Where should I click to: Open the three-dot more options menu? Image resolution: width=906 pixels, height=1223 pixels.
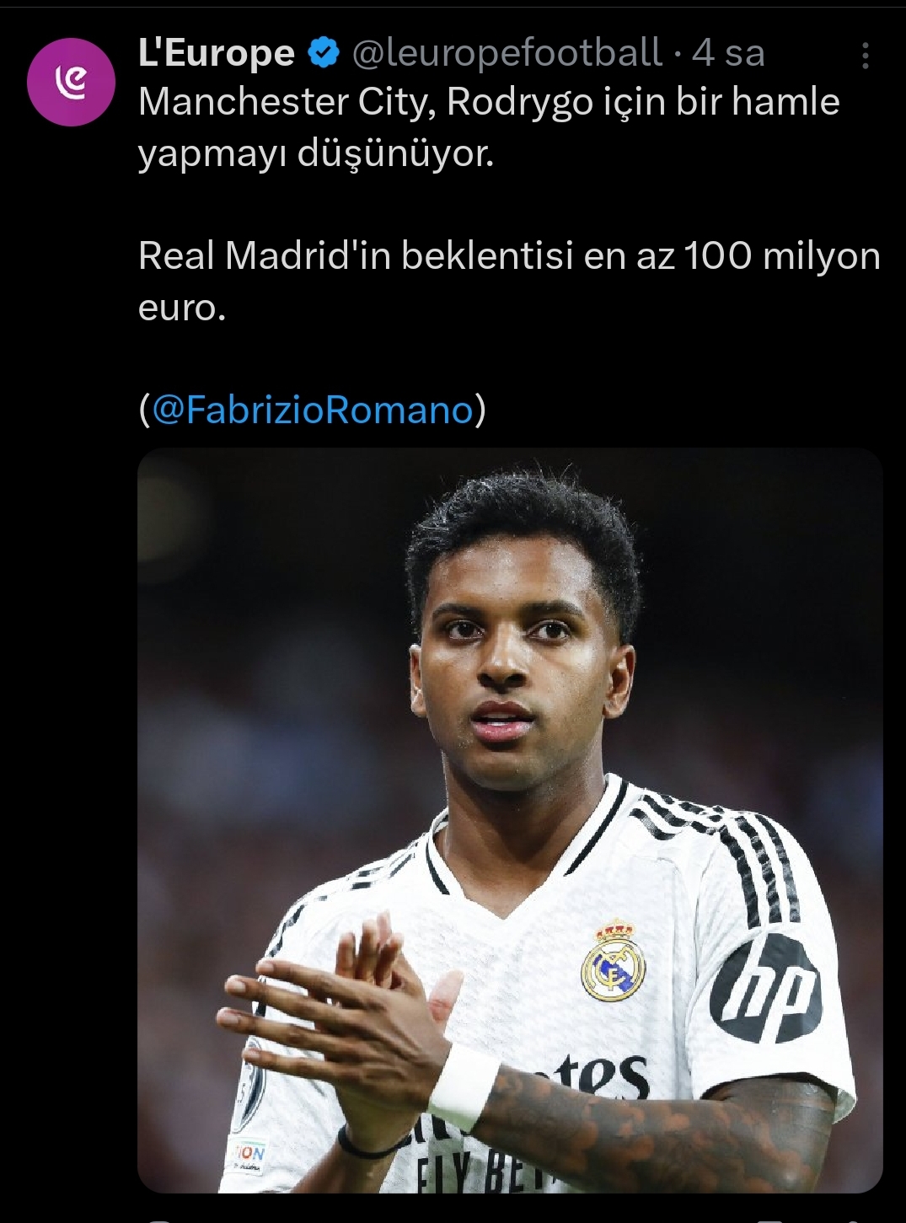tap(866, 56)
